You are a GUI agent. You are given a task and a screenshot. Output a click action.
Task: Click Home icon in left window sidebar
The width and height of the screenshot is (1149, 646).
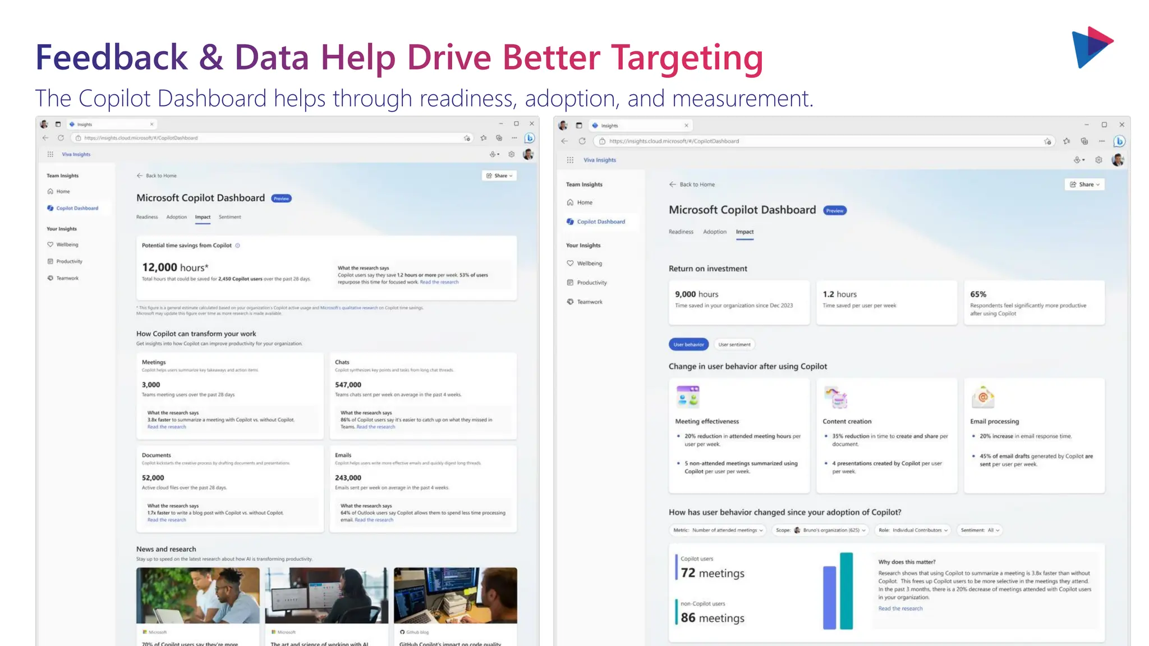50,191
